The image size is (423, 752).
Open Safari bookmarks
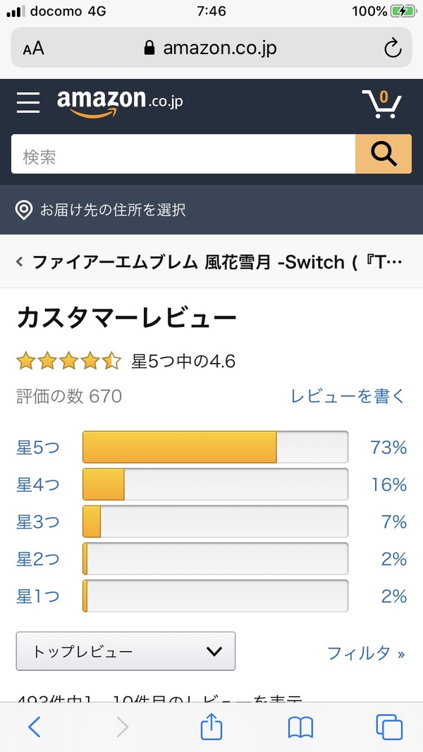300,727
